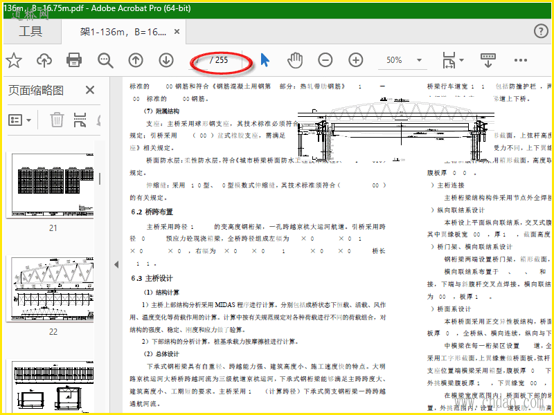Open the help question mark
Image resolution: width=554 pixels, height=415 pixels.
point(541,31)
